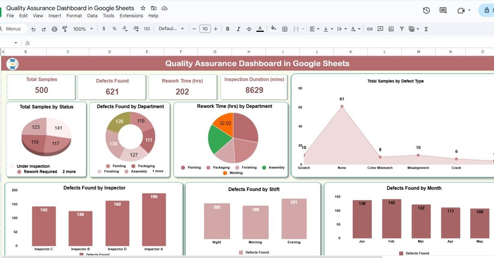Toggle bold formatting
Screen dimensions: 494x258
[x=227, y=29]
